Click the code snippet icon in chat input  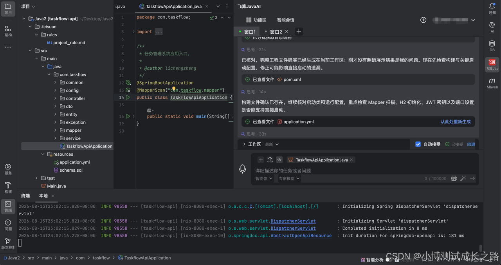point(279,160)
